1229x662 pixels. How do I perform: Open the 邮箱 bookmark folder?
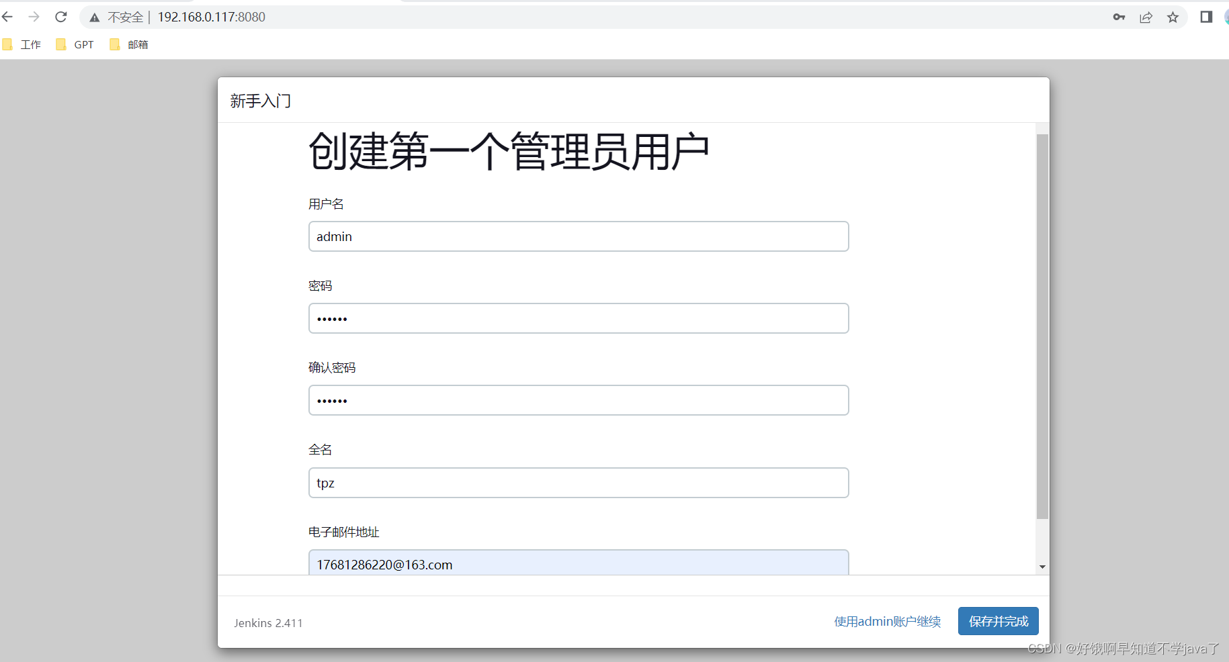(128, 44)
